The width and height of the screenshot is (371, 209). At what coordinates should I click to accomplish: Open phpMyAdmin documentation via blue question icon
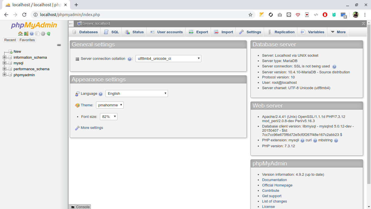pos(32,34)
